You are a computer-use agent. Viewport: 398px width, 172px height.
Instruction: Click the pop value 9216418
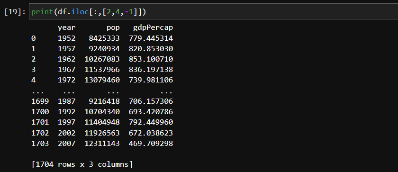click(104, 101)
